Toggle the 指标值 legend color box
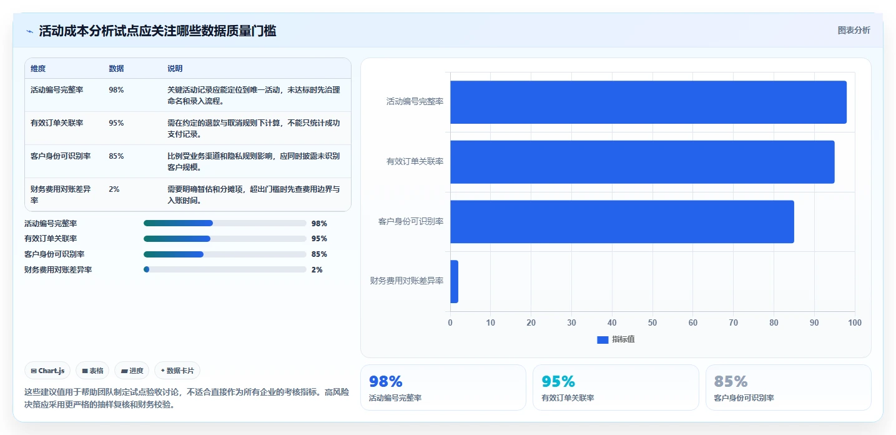 pyautogui.click(x=603, y=339)
